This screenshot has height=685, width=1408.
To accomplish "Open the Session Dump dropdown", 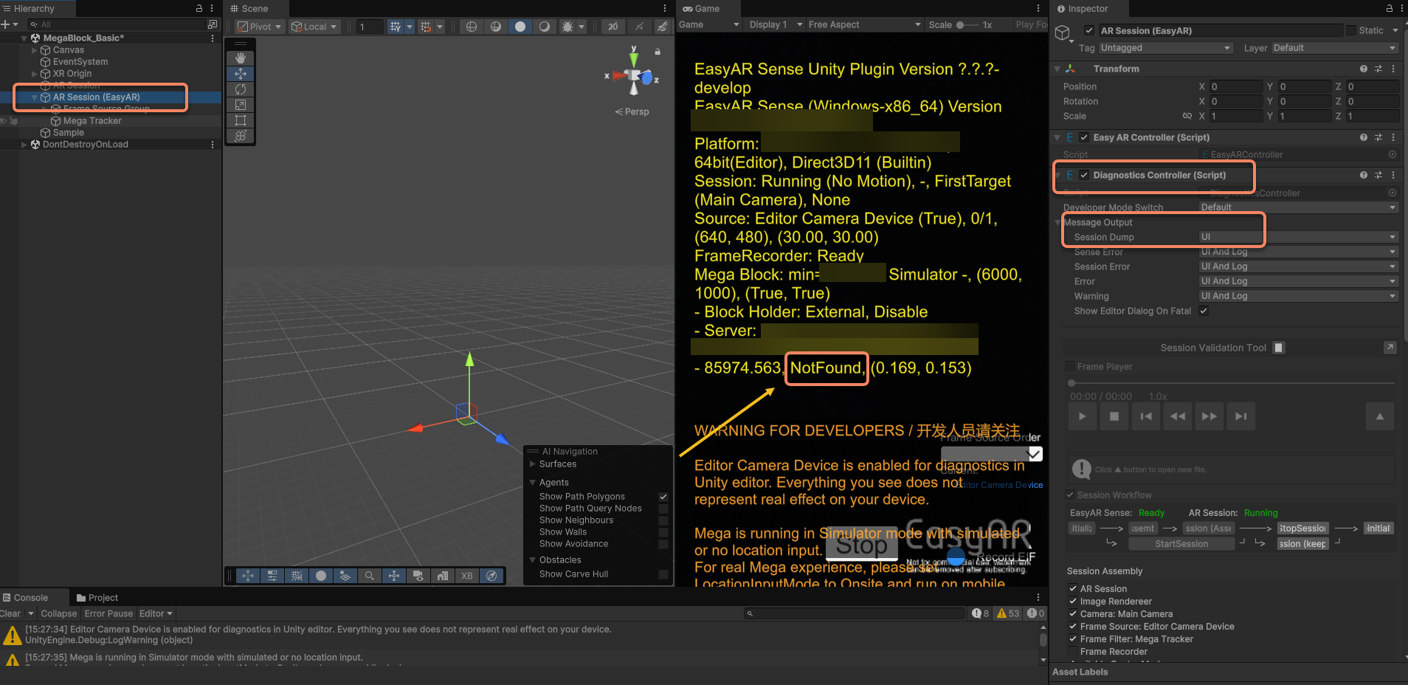I will pyautogui.click(x=1298, y=237).
